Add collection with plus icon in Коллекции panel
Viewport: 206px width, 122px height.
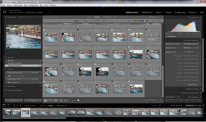coord(41,86)
